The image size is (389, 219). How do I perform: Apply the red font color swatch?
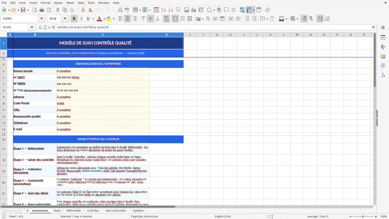click(100, 19)
